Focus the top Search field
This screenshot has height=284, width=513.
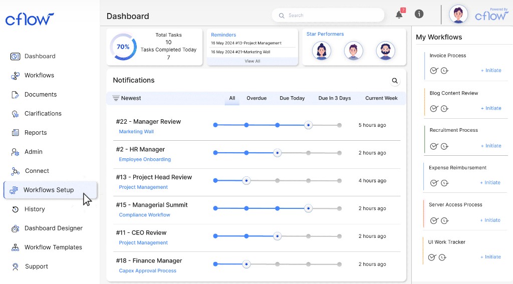point(328,16)
